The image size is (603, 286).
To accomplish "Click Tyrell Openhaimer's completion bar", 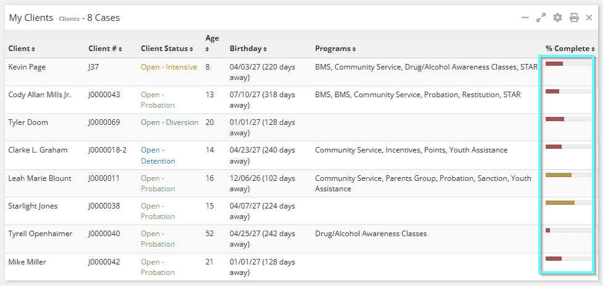I will point(568,230).
